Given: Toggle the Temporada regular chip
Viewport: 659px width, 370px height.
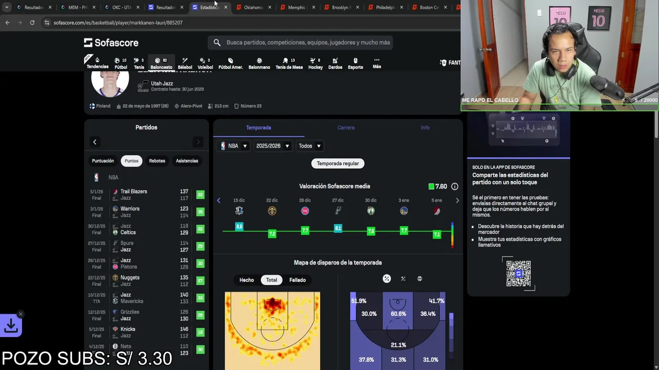Looking at the screenshot, I should tap(338, 163).
